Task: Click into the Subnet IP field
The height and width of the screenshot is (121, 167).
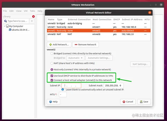Action: point(71,85)
